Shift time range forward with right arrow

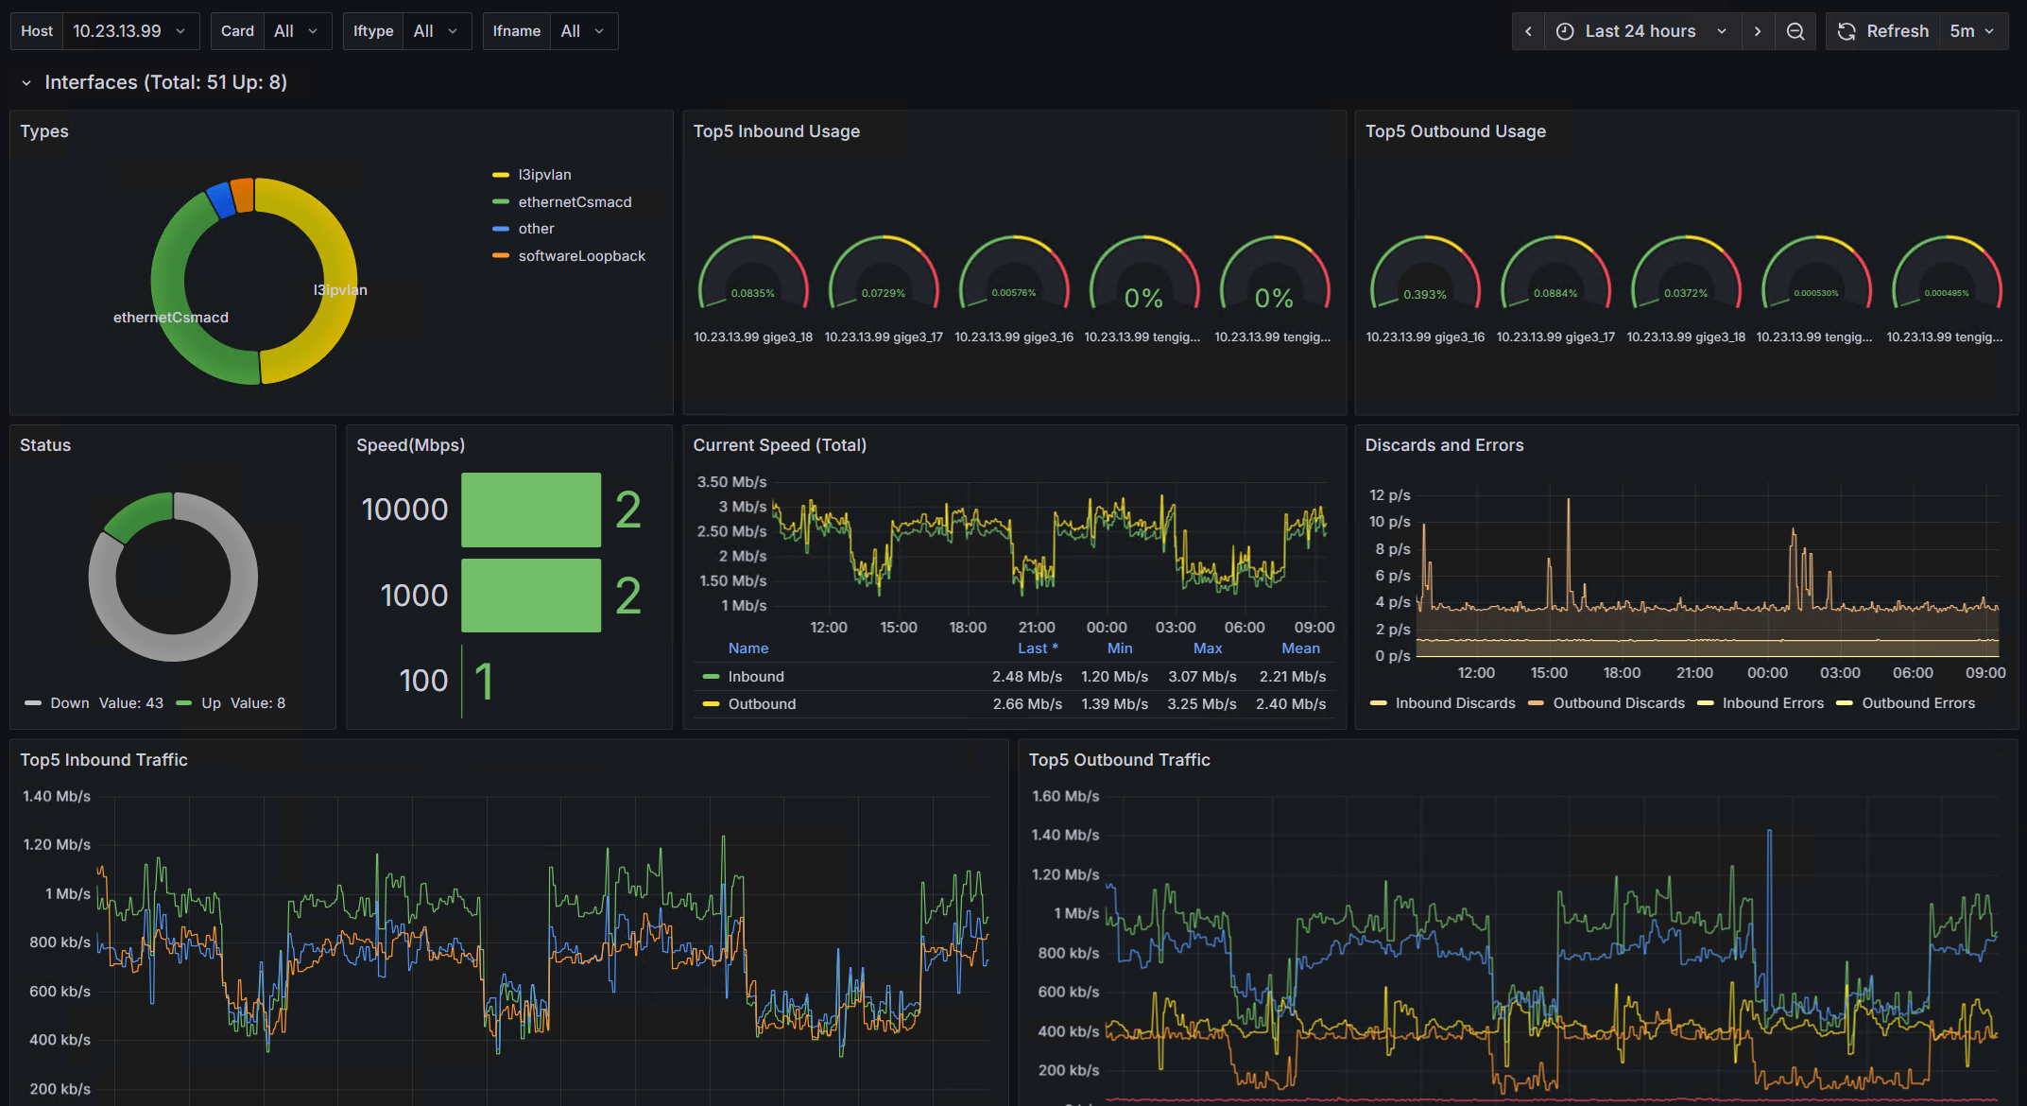coord(1757,31)
